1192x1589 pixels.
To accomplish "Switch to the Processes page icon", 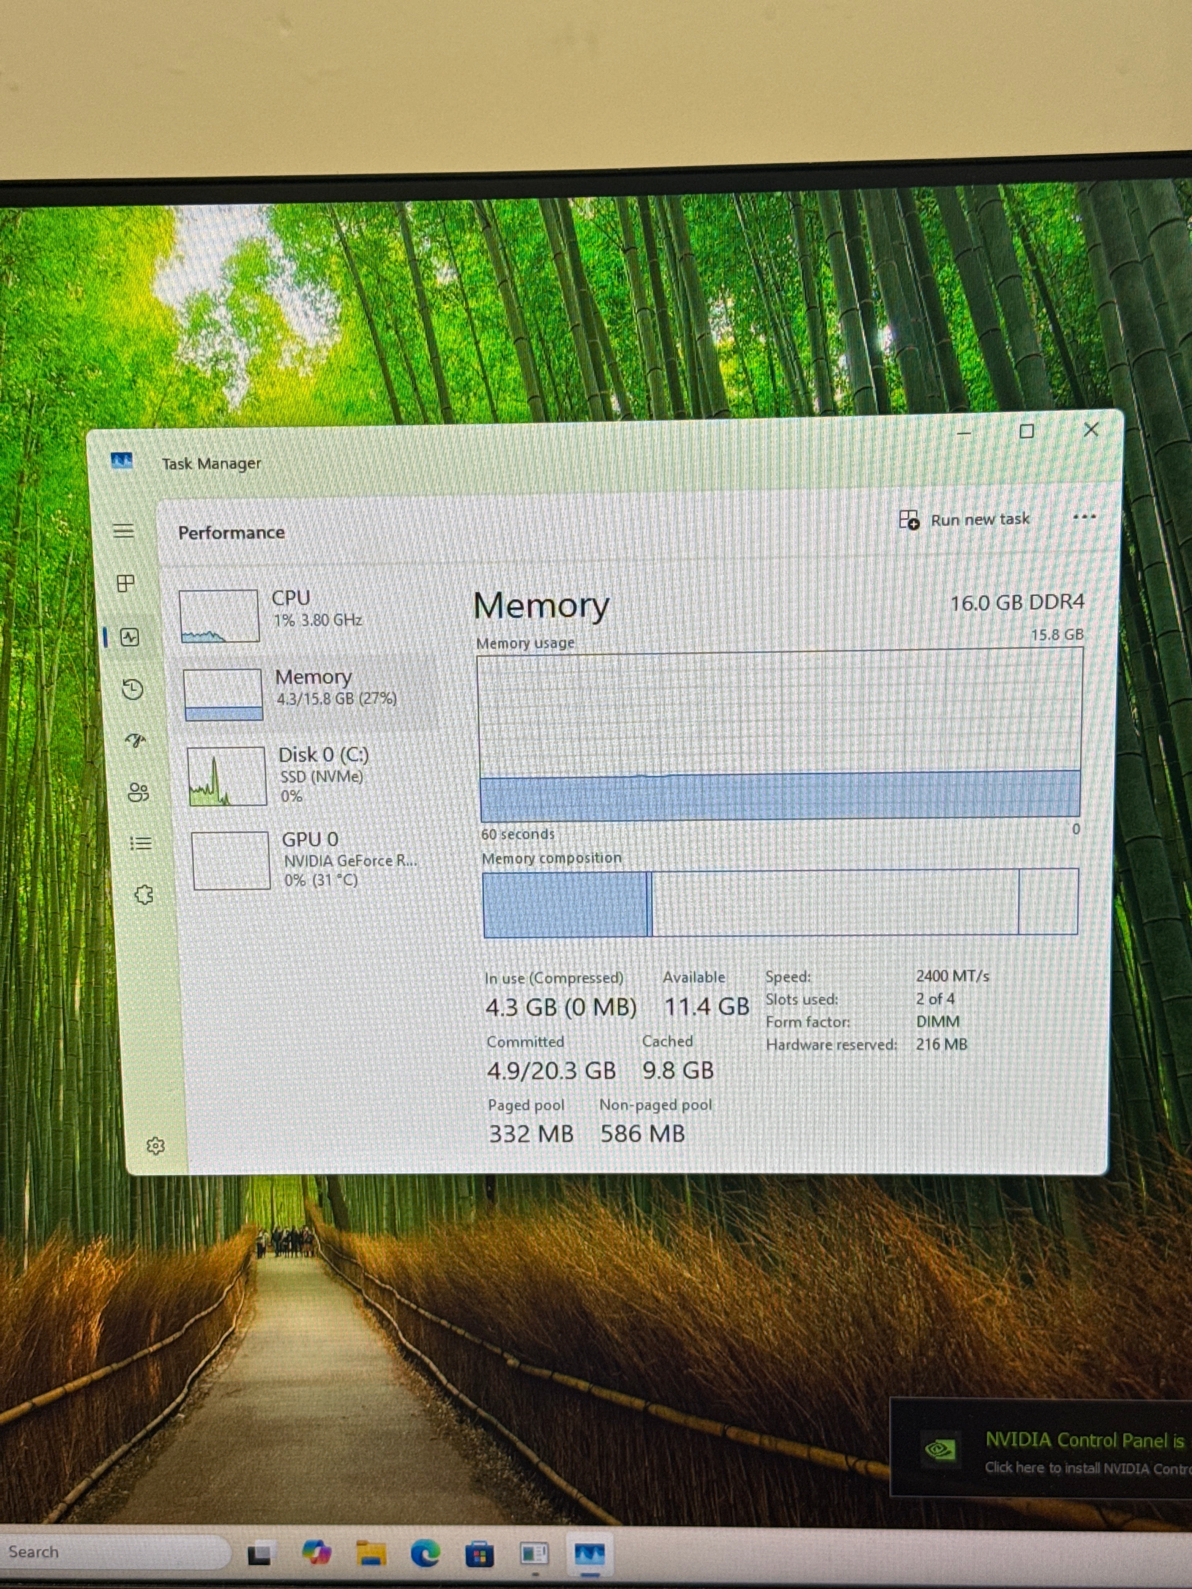I will coord(126,583).
